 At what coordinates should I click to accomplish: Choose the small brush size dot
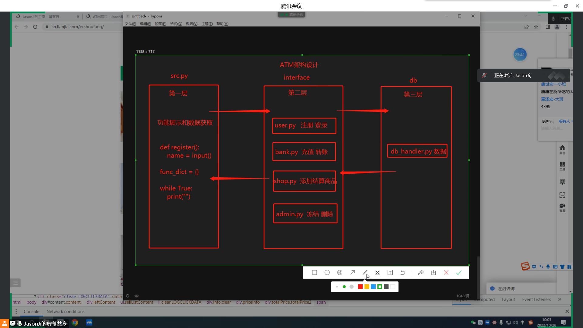coord(337,287)
